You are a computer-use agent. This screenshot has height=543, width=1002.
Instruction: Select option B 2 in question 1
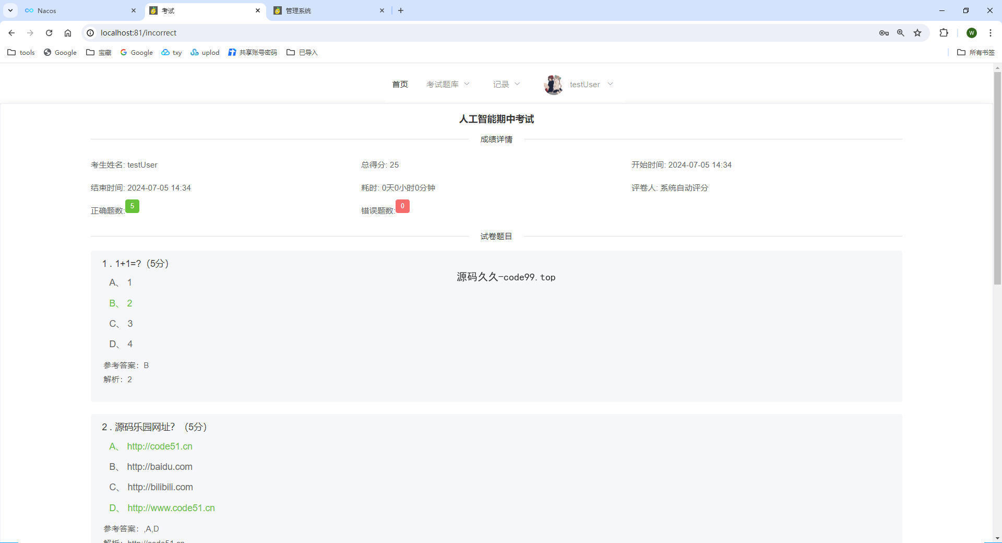(121, 303)
